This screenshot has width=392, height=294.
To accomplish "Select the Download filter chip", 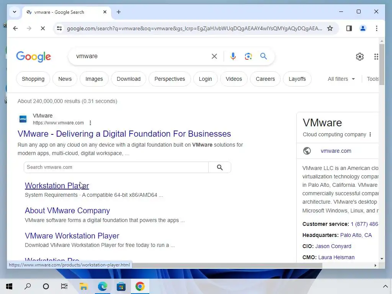I will 129,79.
